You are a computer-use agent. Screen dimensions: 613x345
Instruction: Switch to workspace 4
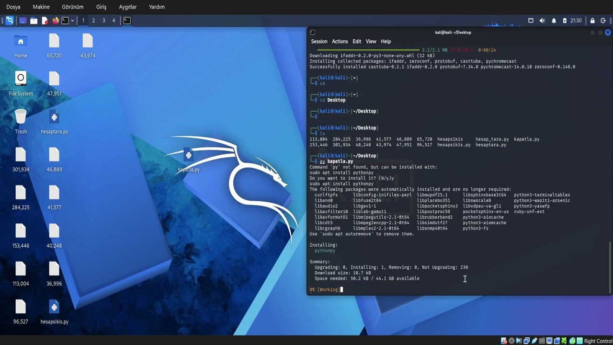coord(114,21)
